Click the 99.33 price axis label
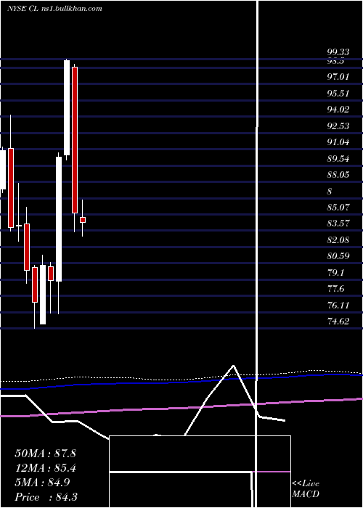363x508 pixels. (x=338, y=52)
